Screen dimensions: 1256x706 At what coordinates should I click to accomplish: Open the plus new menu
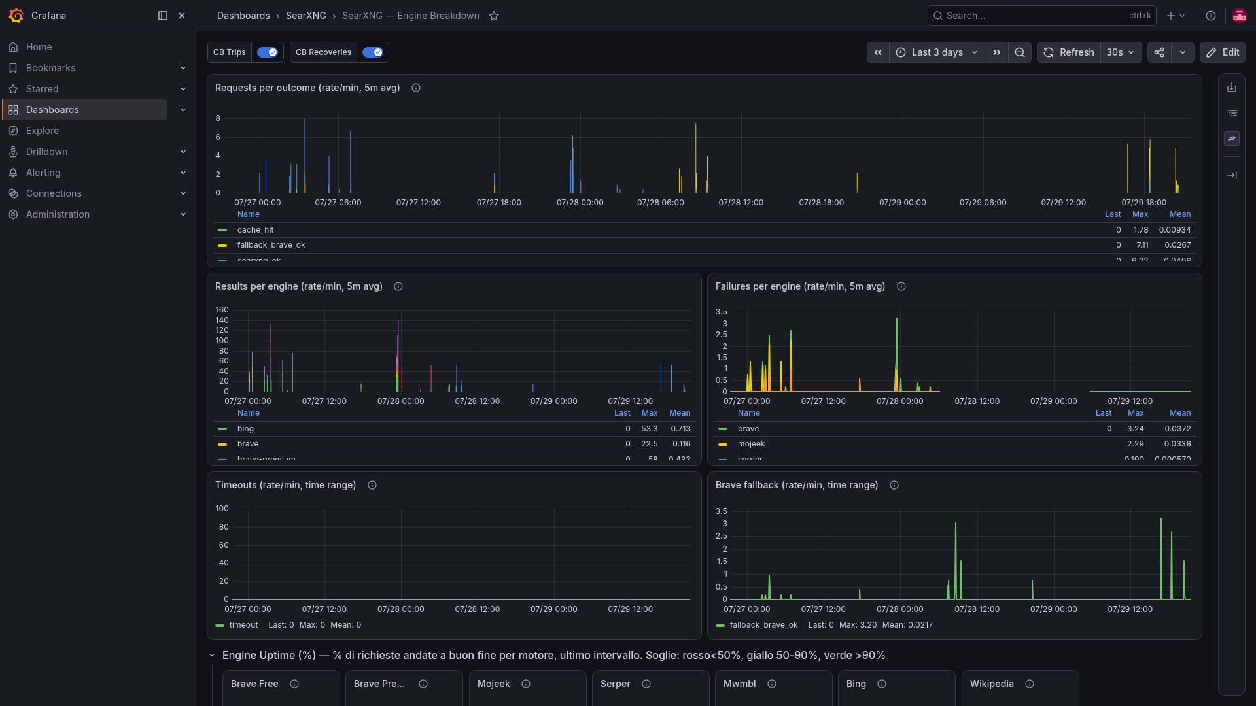(x=1176, y=16)
